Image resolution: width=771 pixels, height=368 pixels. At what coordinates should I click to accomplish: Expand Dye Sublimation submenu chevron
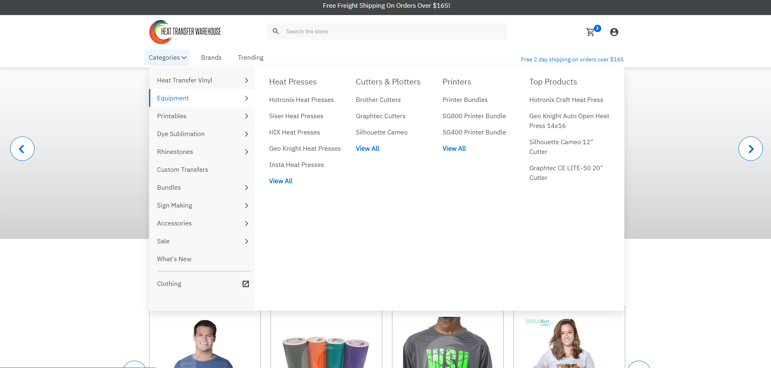[x=247, y=134]
